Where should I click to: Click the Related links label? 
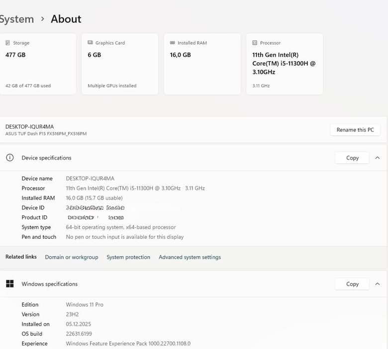(x=21, y=257)
